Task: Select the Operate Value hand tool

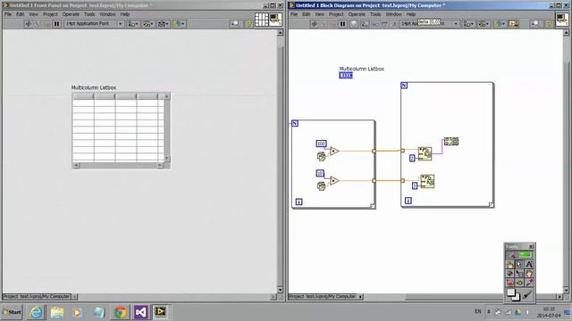Action: point(510,265)
